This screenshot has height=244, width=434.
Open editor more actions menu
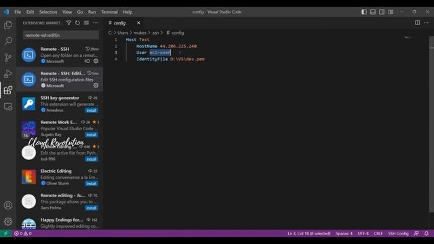(x=426, y=23)
